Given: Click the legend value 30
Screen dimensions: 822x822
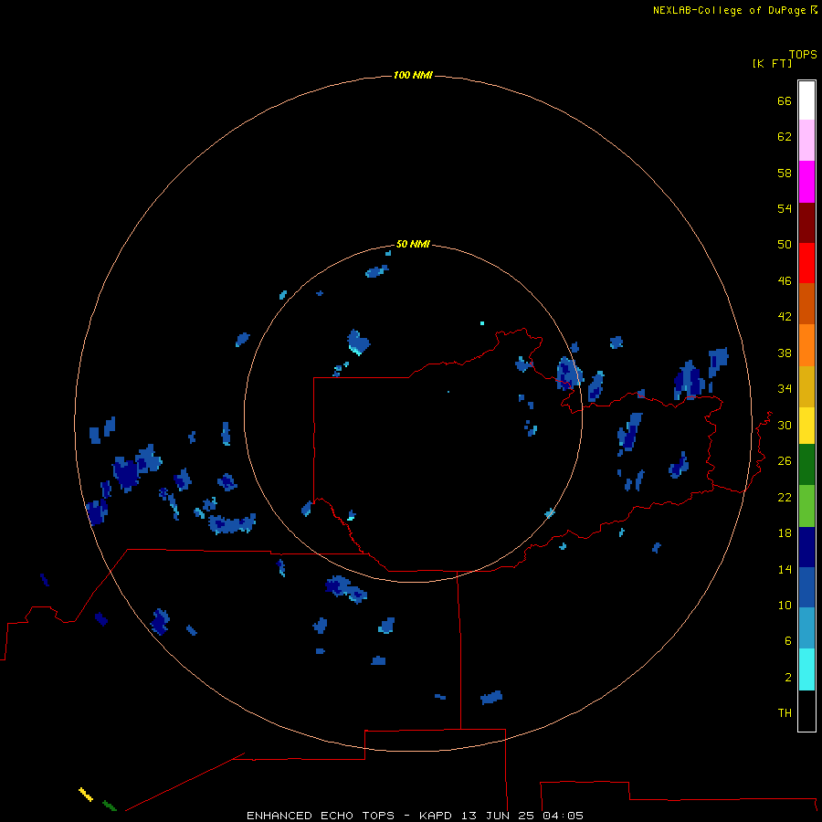Looking at the screenshot, I should click(785, 425).
